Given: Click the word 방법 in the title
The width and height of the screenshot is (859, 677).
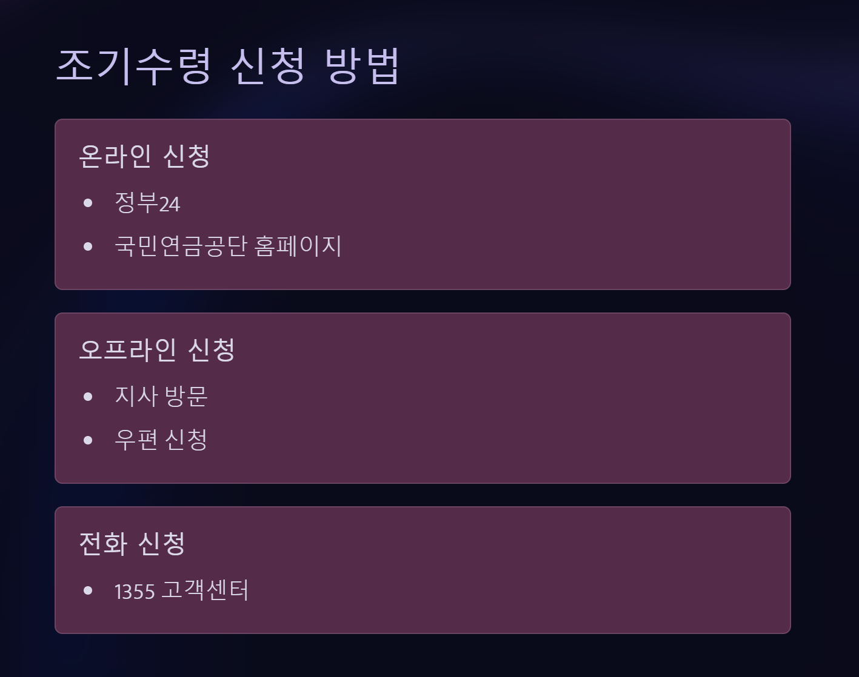Looking at the screenshot, I should [362, 66].
